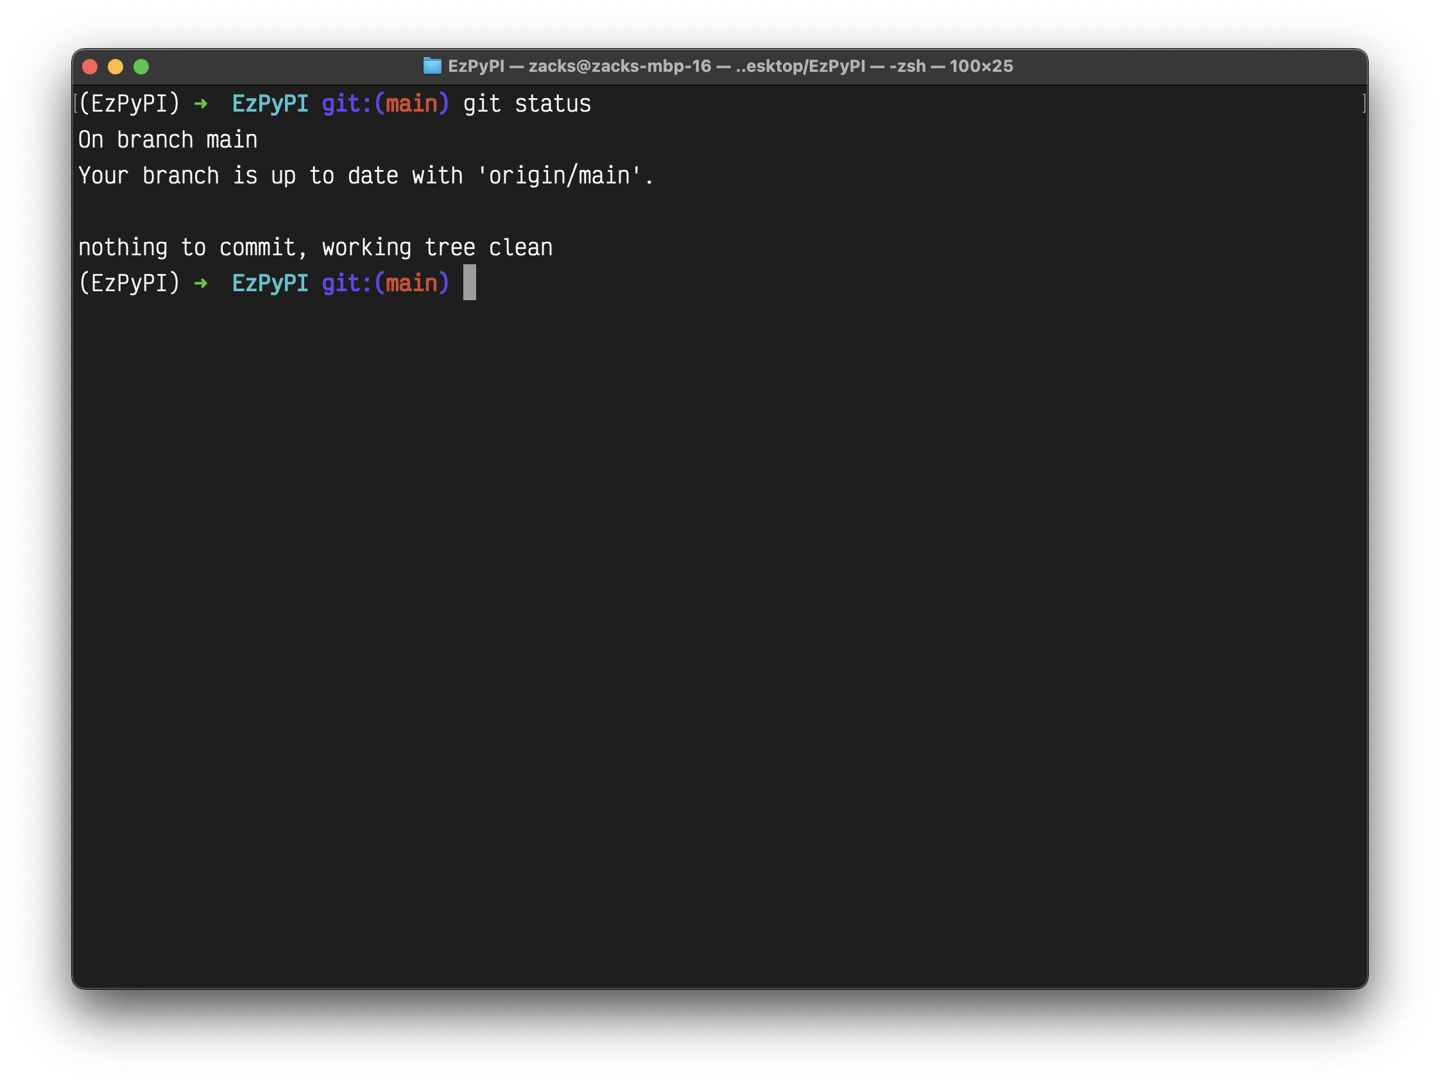Click the blue folder icon in title bar

433,65
